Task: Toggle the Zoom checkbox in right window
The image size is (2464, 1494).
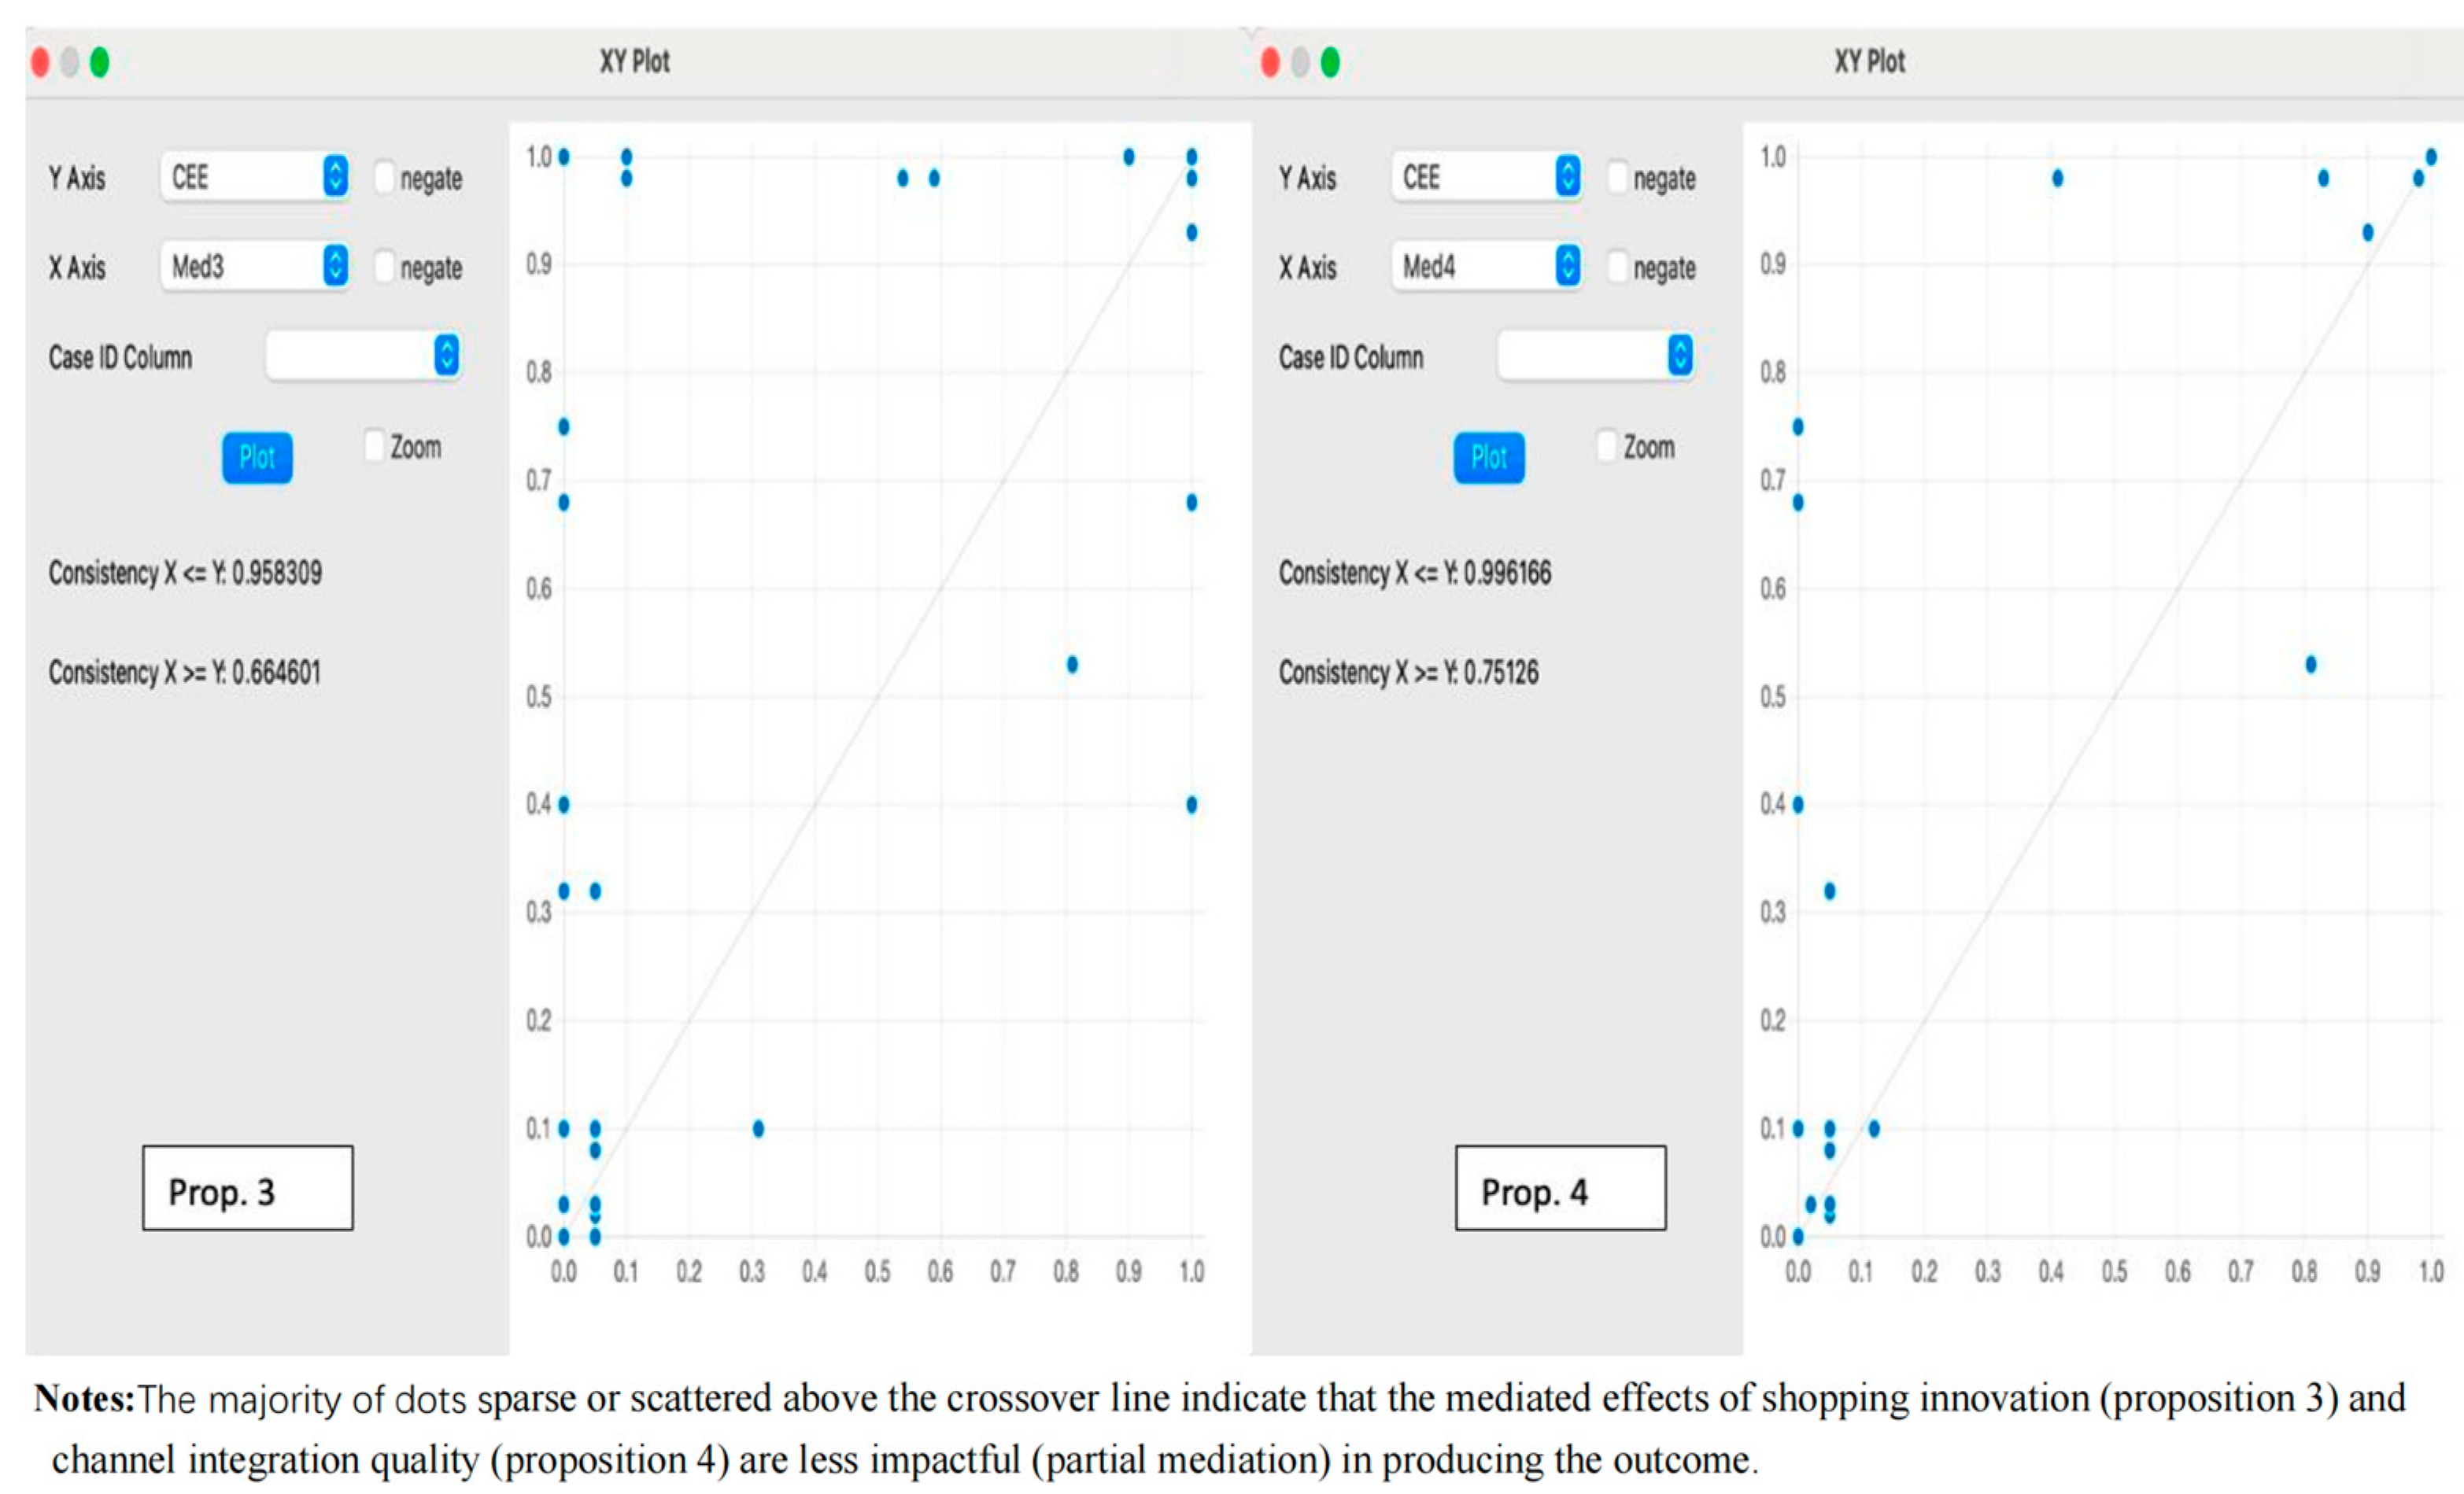Action: [x=1607, y=446]
